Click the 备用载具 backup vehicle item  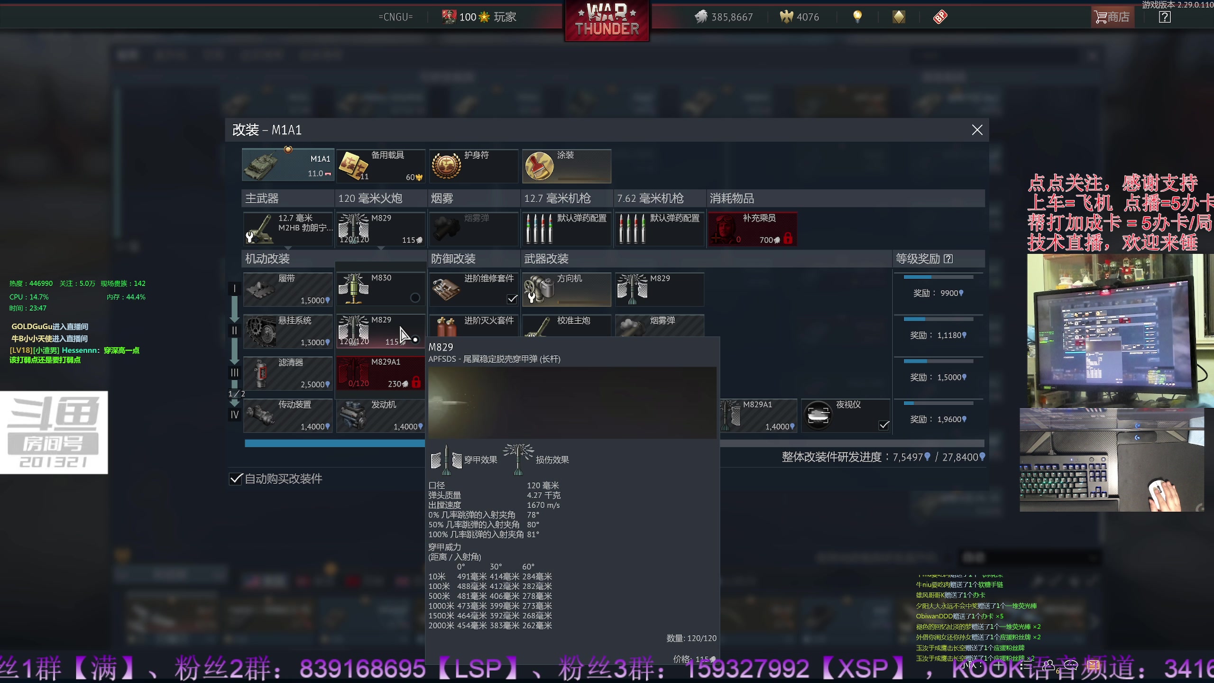[x=380, y=166]
